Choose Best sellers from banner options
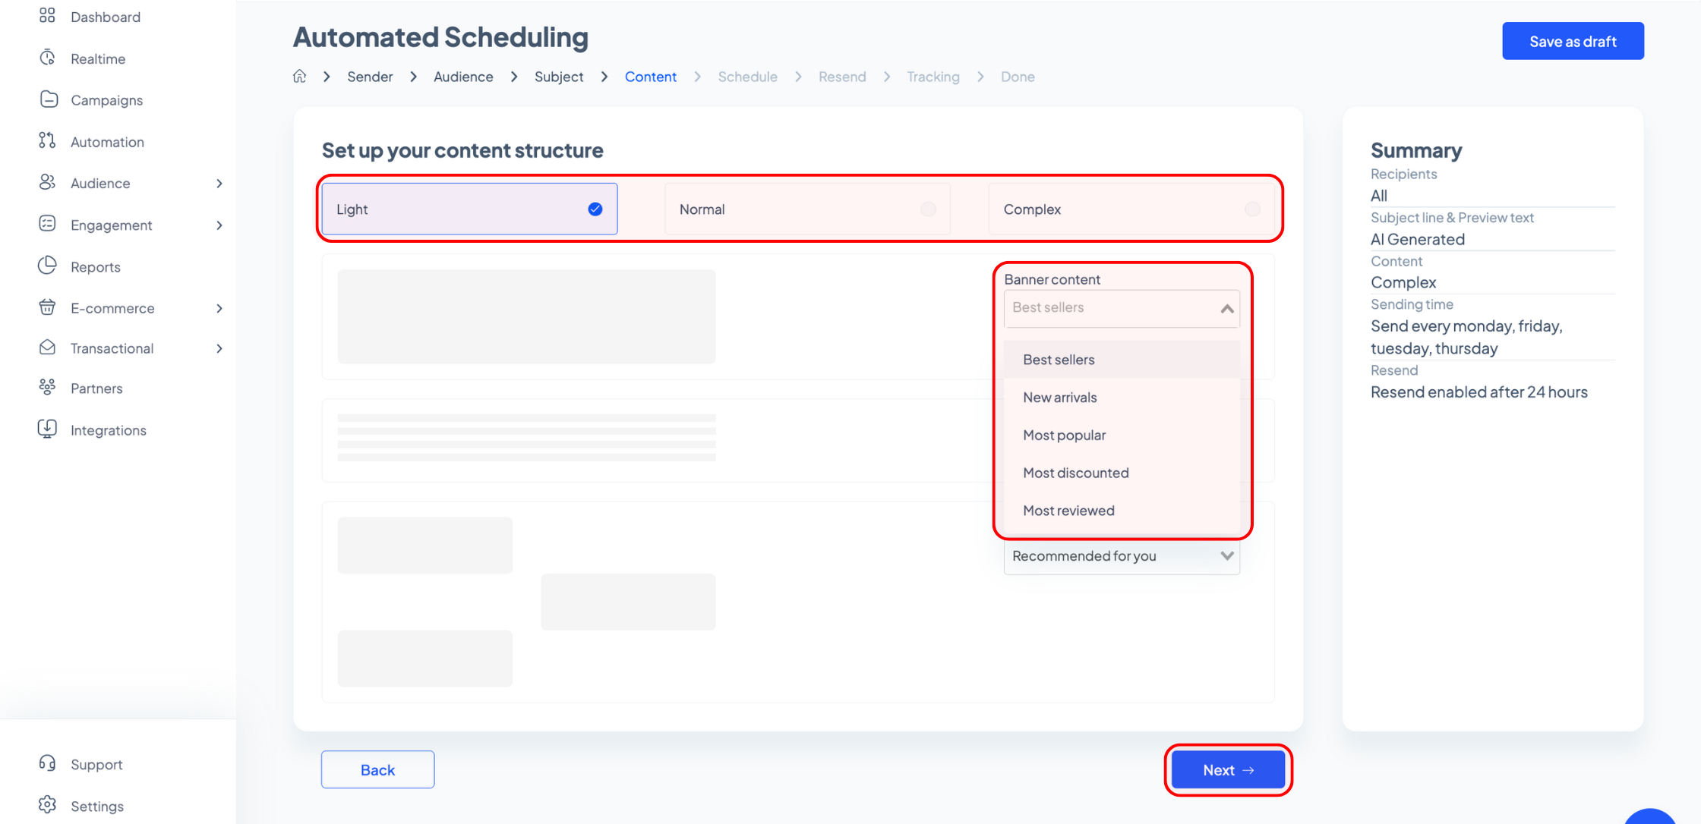 [1122, 360]
